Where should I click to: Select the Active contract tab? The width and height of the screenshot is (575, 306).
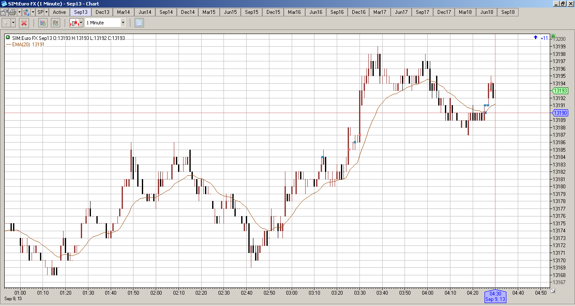coord(59,12)
